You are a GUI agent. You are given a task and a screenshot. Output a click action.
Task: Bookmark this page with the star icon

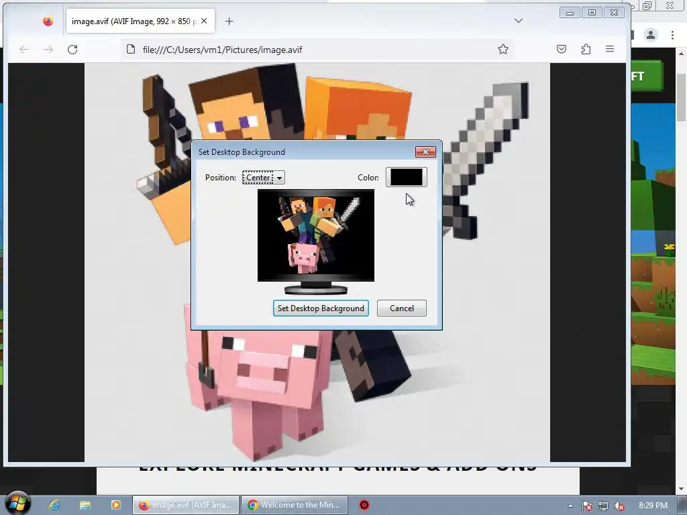click(503, 49)
